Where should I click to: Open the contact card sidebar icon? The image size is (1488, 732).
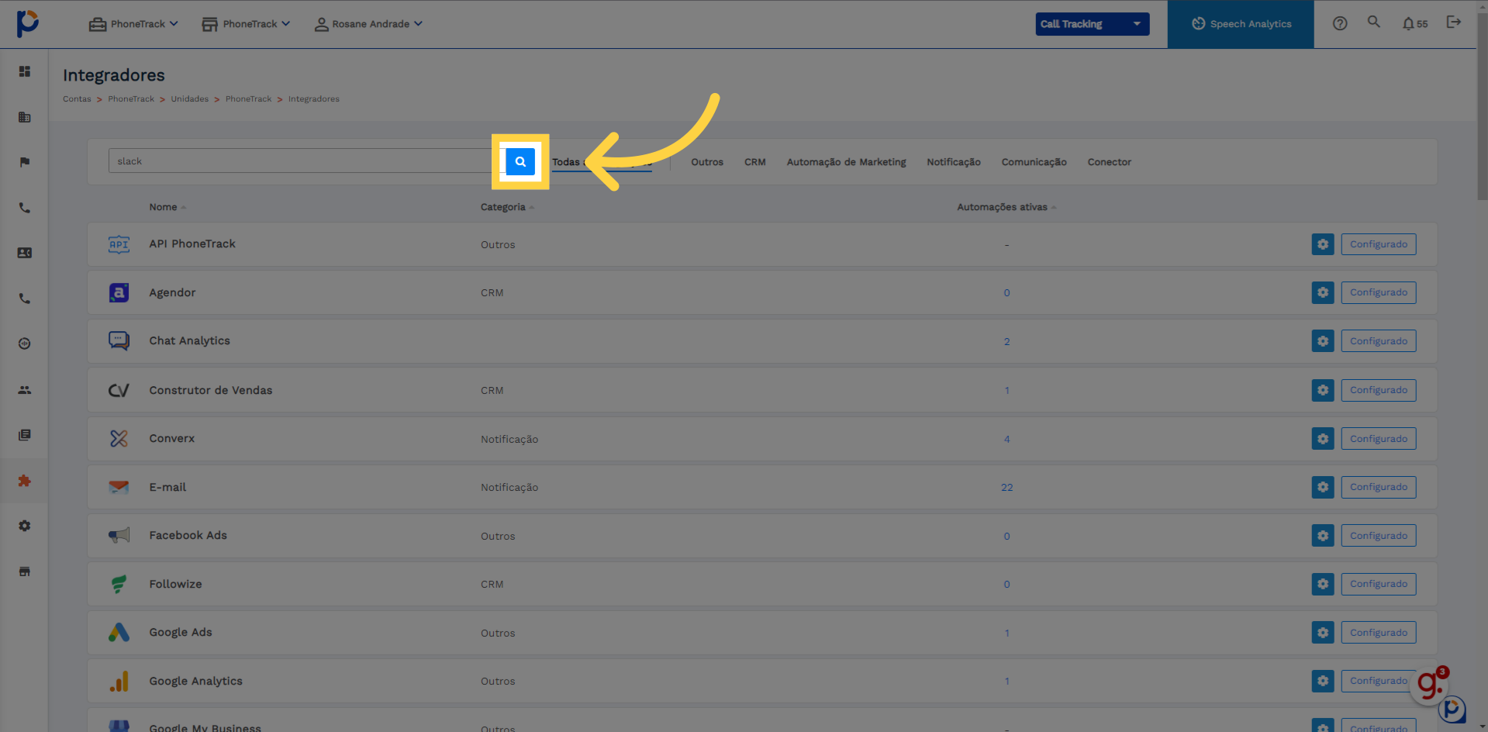[25, 253]
